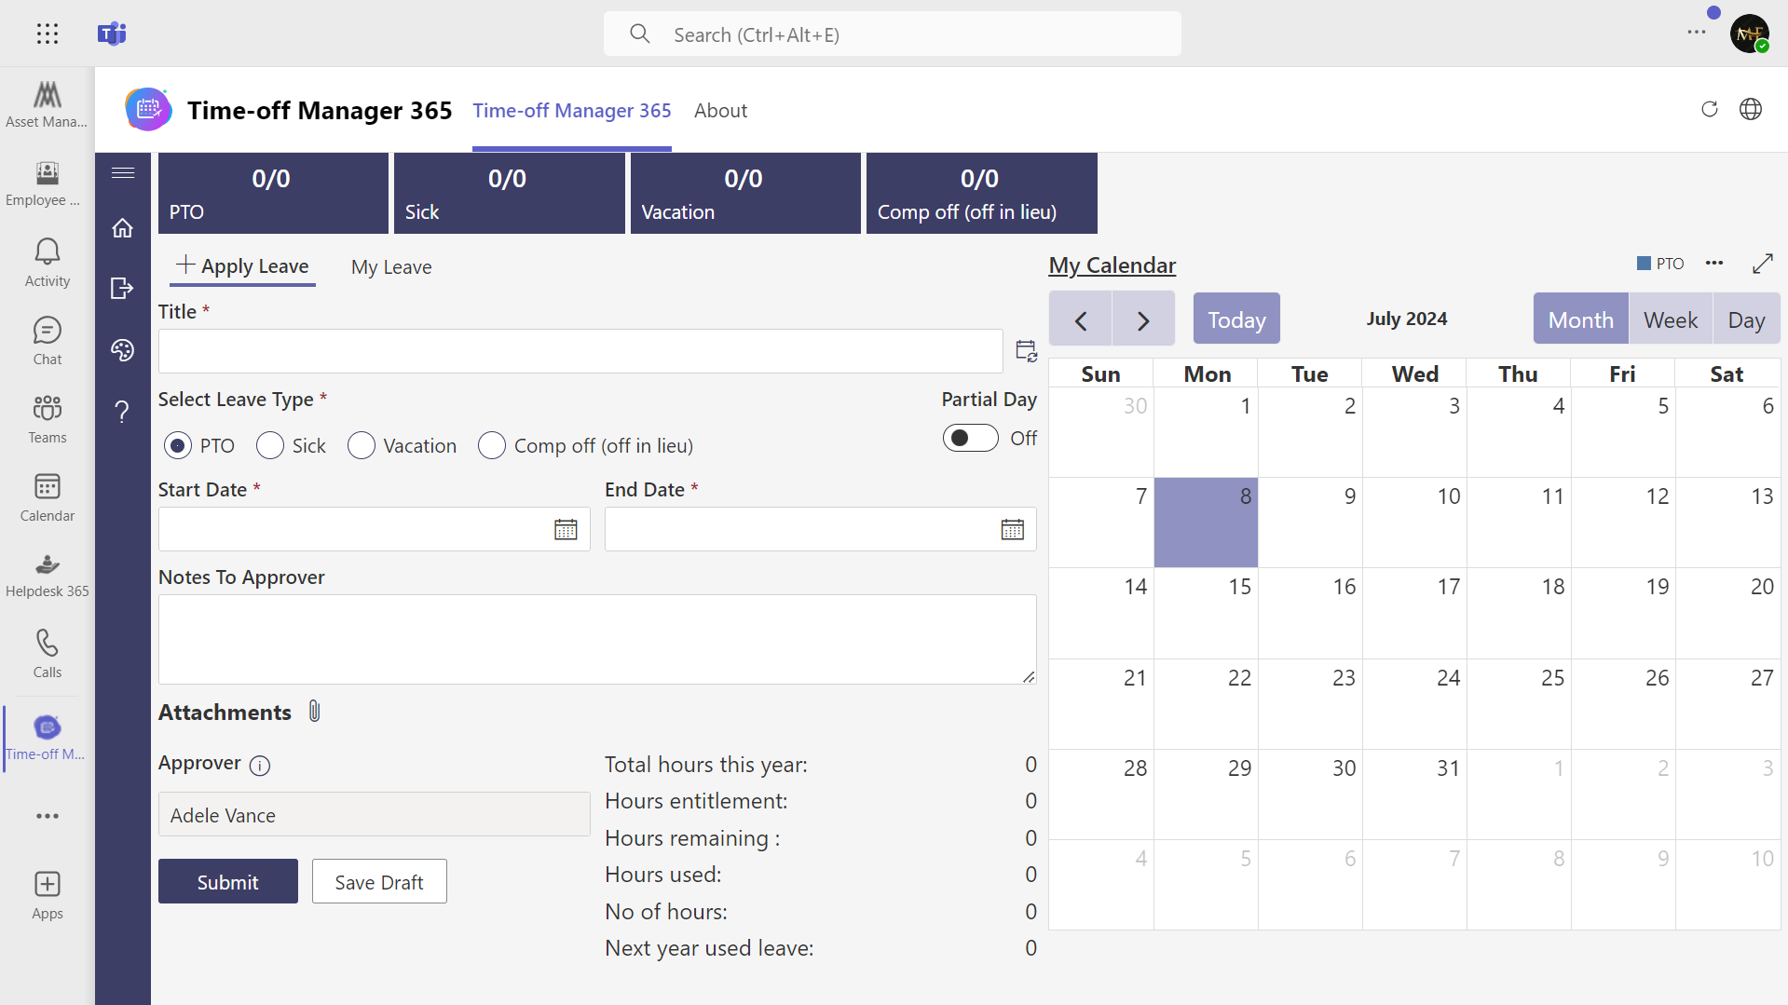Select Comp off (off in lieu) radio
The width and height of the screenshot is (1788, 1005).
[492, 446]
